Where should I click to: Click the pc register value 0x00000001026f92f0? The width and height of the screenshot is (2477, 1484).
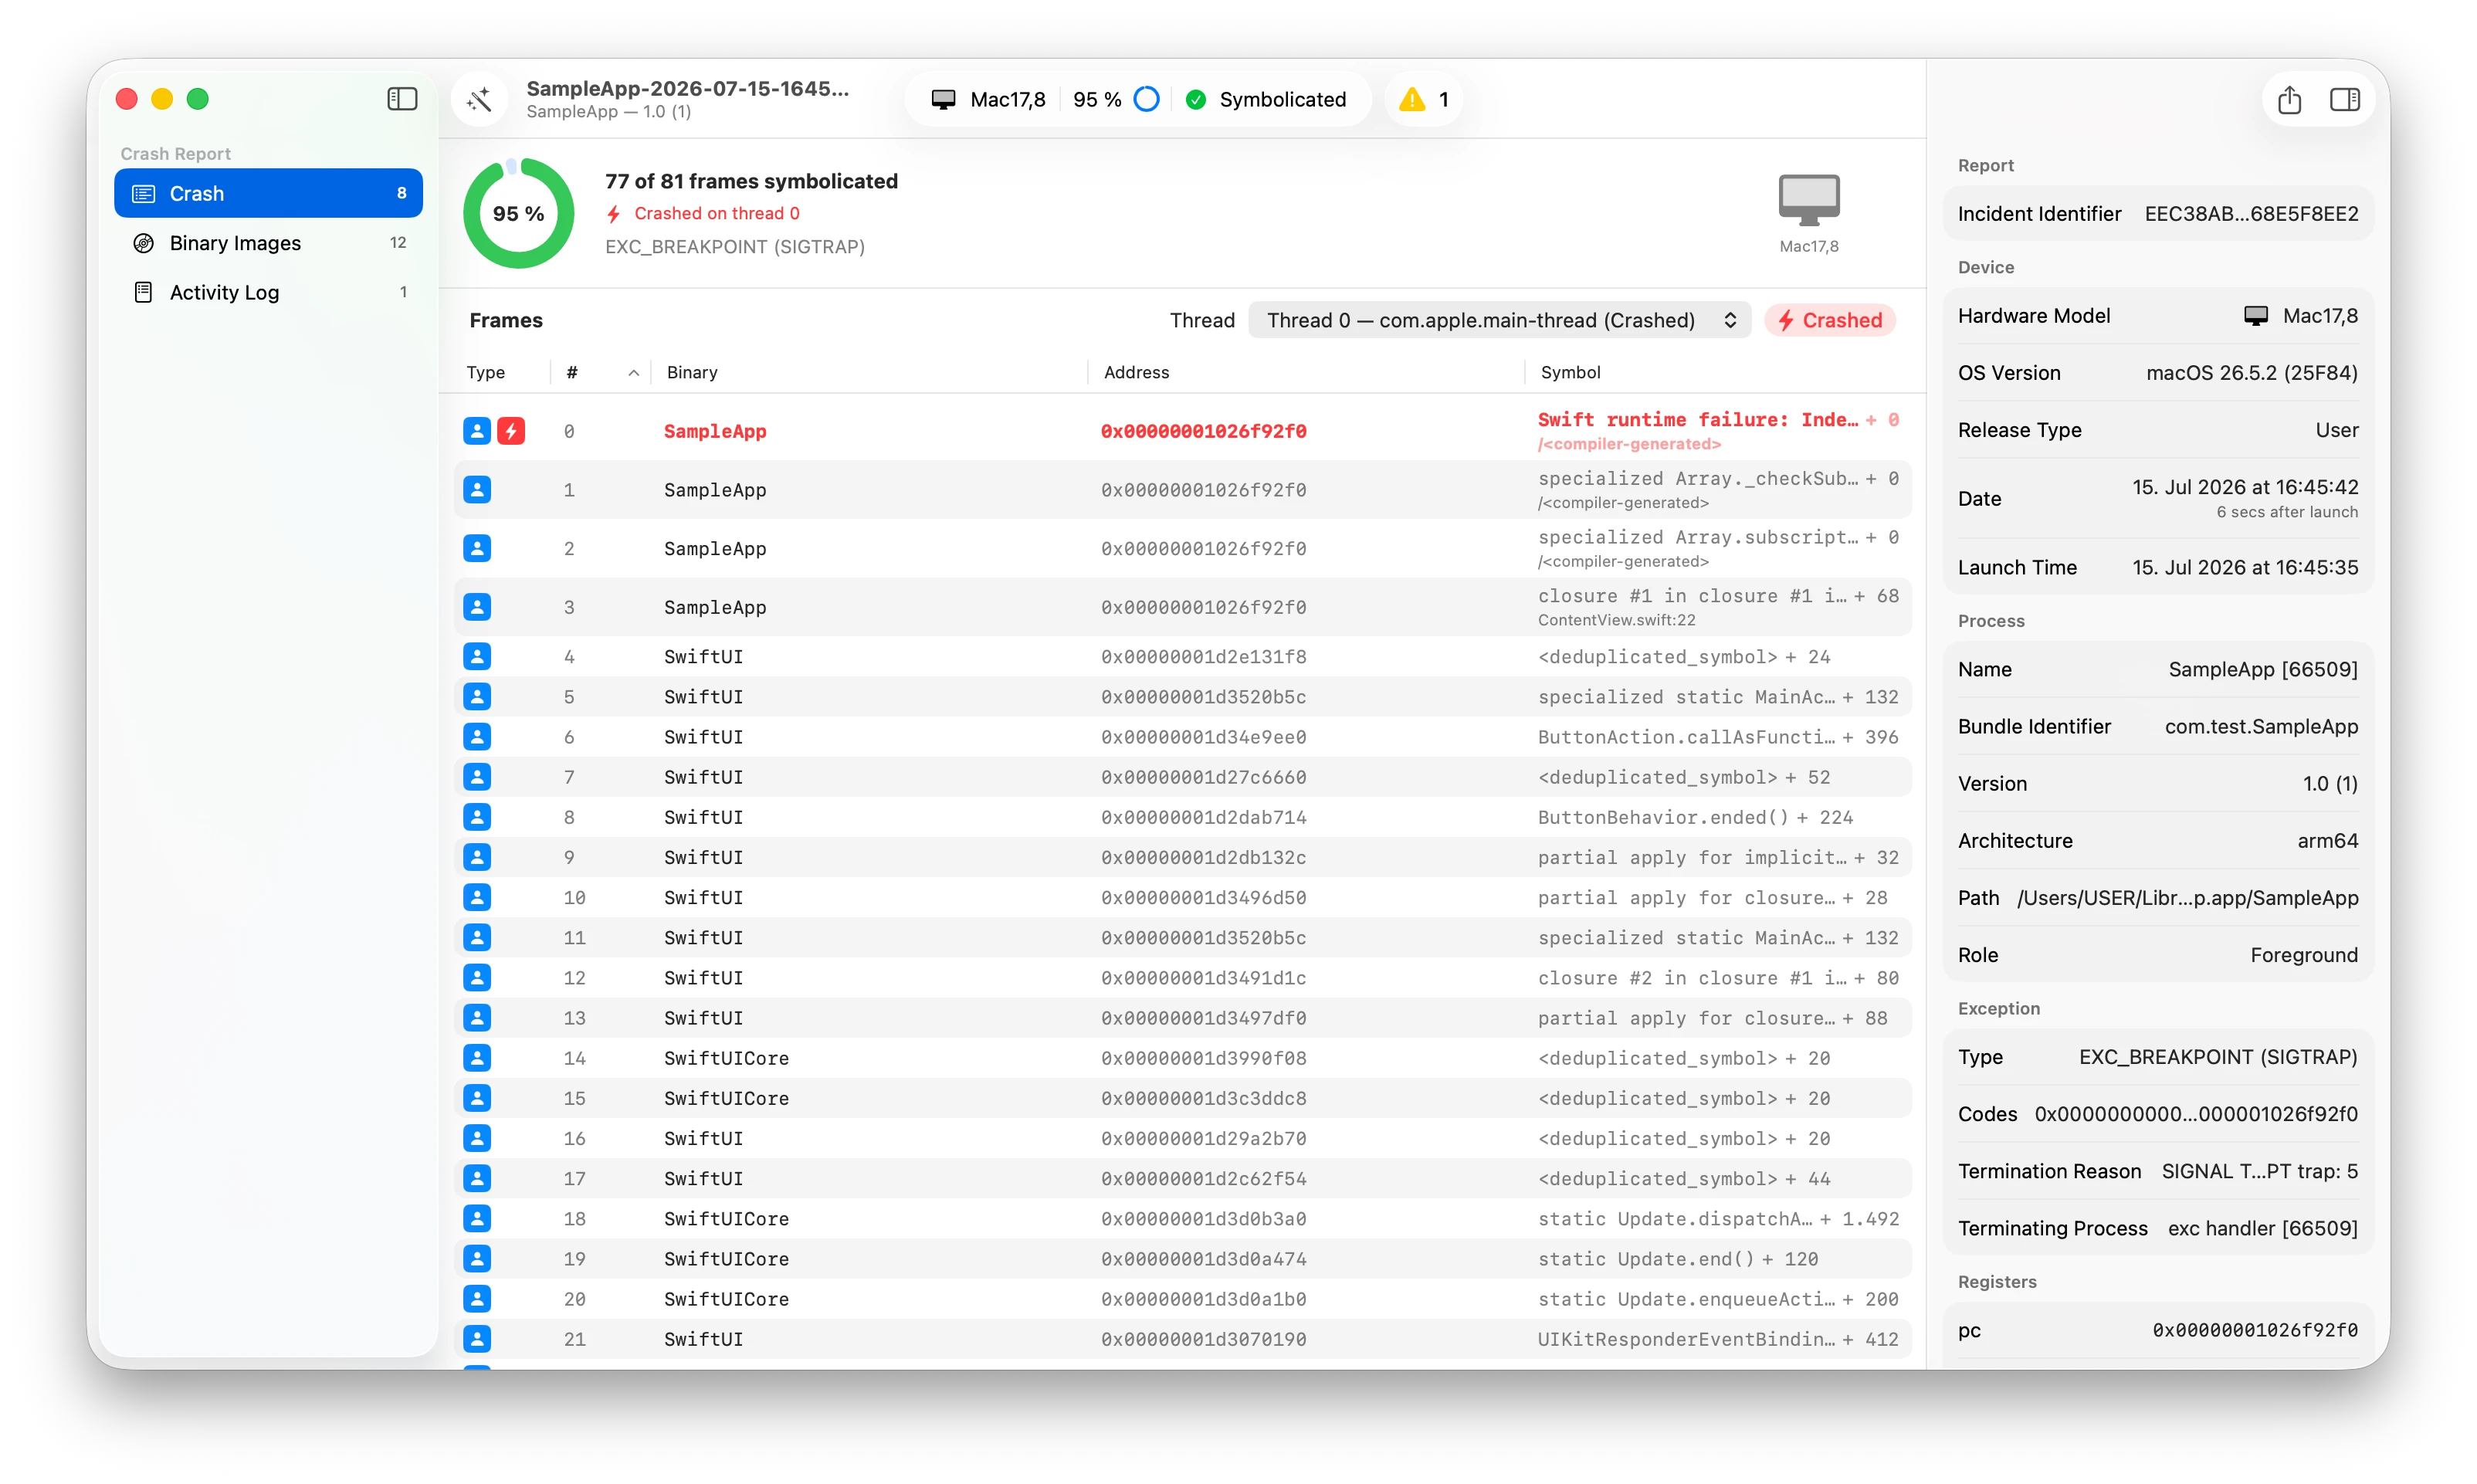pyautogui.click(x=2255, y=1330)
